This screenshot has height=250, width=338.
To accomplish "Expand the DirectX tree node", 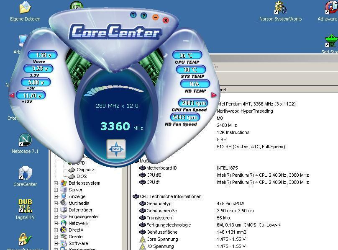I will [56, 230].
